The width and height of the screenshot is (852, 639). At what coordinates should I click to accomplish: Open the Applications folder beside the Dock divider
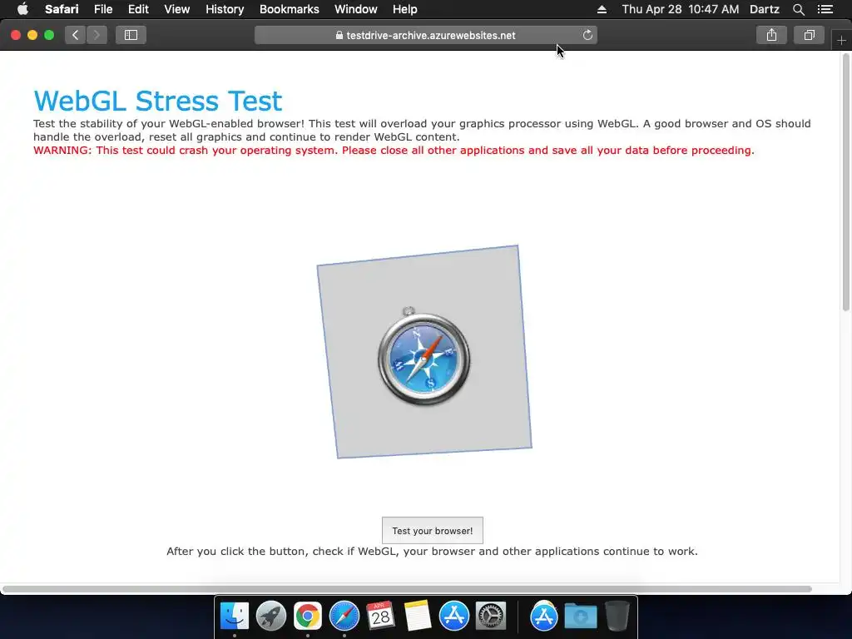(544, 616)
